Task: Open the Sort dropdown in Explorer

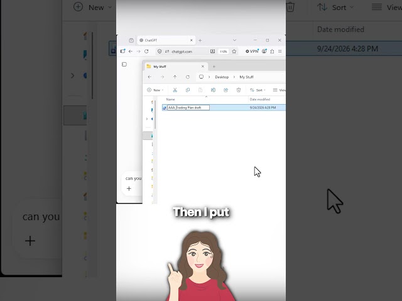Action: (258, 90)
